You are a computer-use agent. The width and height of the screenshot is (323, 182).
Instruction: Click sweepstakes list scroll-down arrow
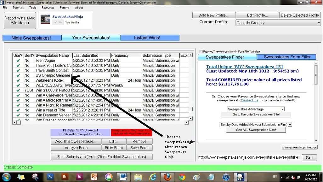[x=191, y=118]
